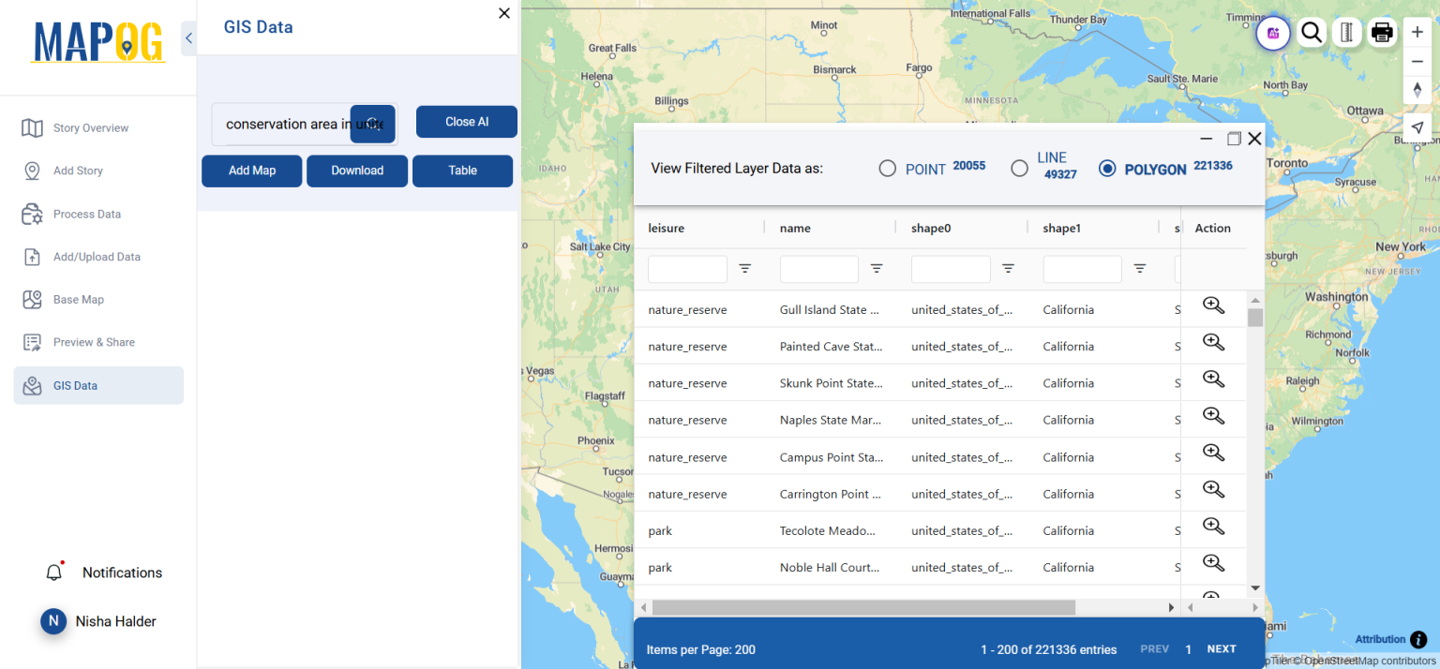Screen dimensions: 1440x669
Task: Open the leisure column filter
Action: 745,269
